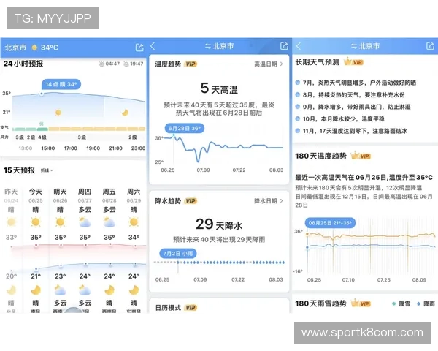Select the 明天 forecast column
This screenshot has height=351, width=438.
[x=60, y=249]
